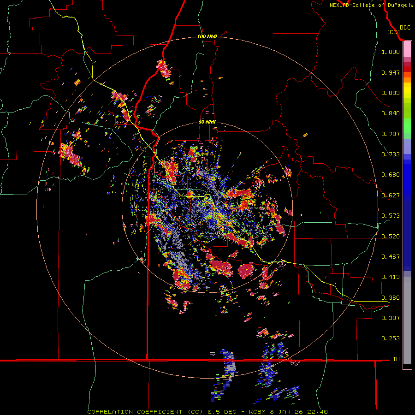Select the 0.680 legend value

pyautogui.click(x=391, y=175)
